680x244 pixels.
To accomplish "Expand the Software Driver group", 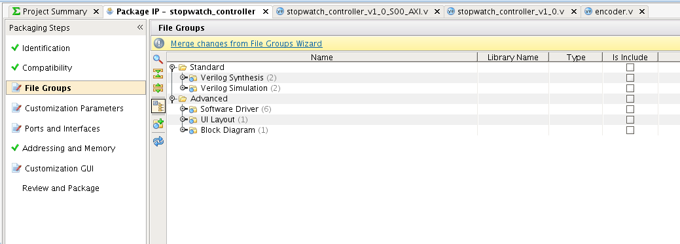I will (183, 109).
